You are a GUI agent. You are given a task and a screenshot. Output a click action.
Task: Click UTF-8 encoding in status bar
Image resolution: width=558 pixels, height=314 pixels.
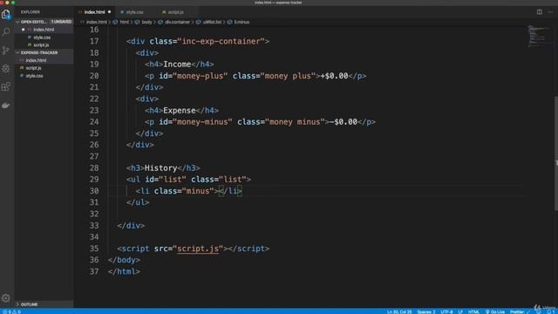446,311
